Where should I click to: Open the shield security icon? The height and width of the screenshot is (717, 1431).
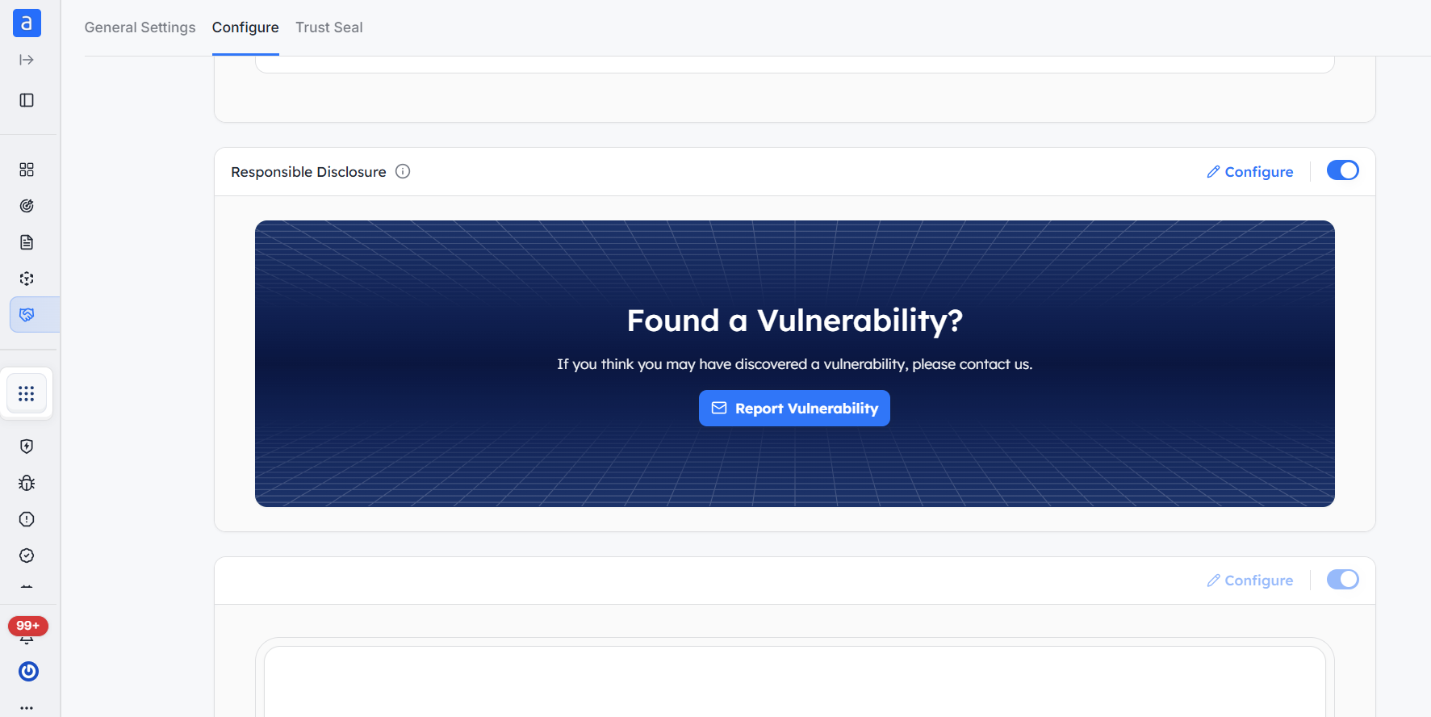coord(27,447)
